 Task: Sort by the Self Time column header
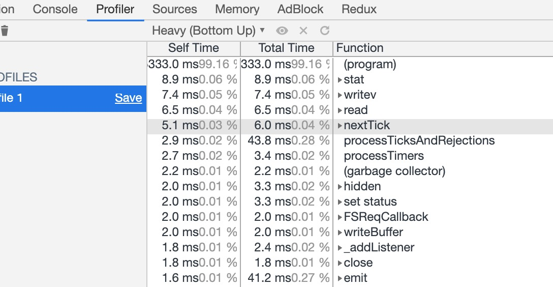click(193, 48)
